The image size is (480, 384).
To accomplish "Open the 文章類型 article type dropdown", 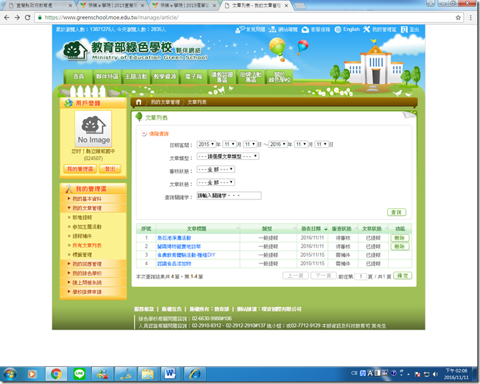I will 228,157.
